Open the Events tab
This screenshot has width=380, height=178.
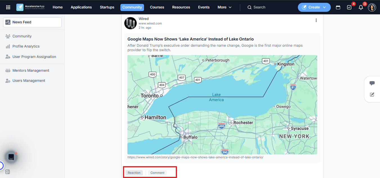(x=204, y=7)
